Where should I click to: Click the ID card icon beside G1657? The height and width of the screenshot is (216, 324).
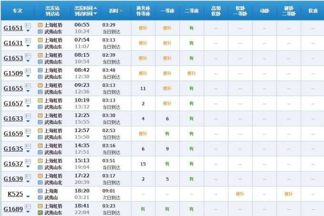tap(28, 101)
